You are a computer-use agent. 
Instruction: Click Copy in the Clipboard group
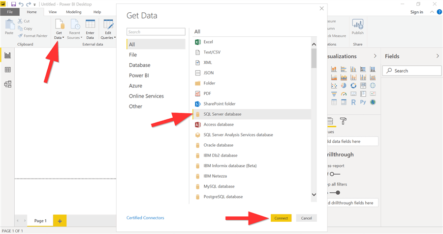[25, 28]
